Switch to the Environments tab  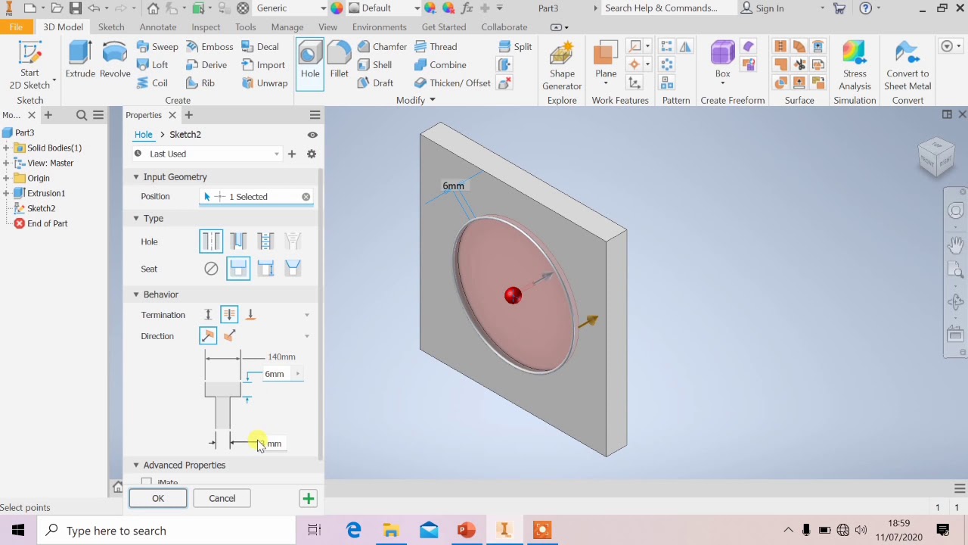[x=380, y=27]
